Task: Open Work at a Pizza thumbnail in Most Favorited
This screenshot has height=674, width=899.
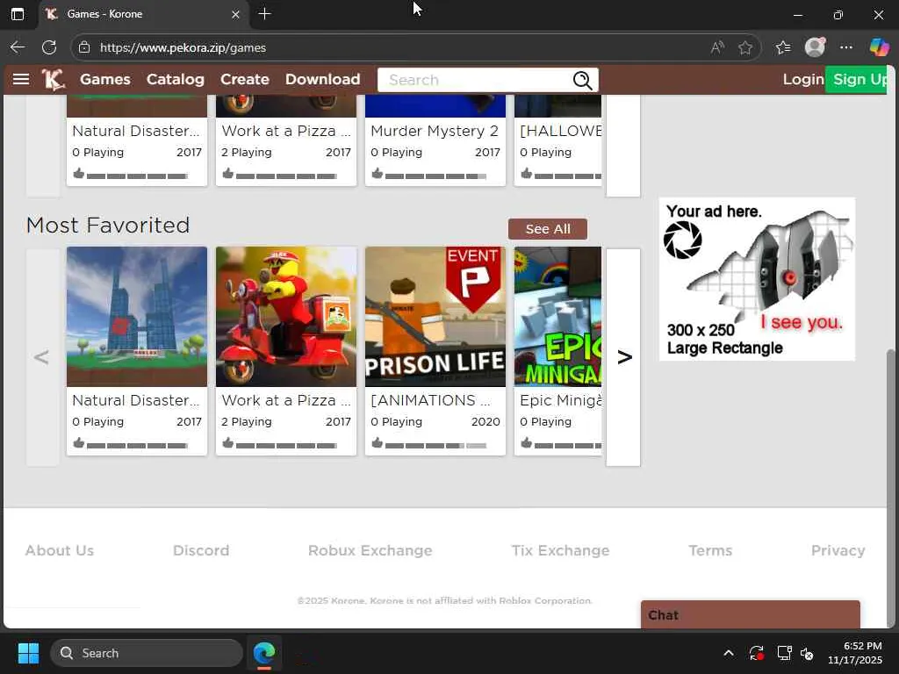Action: pyautogui.click(x=286, y=316)
